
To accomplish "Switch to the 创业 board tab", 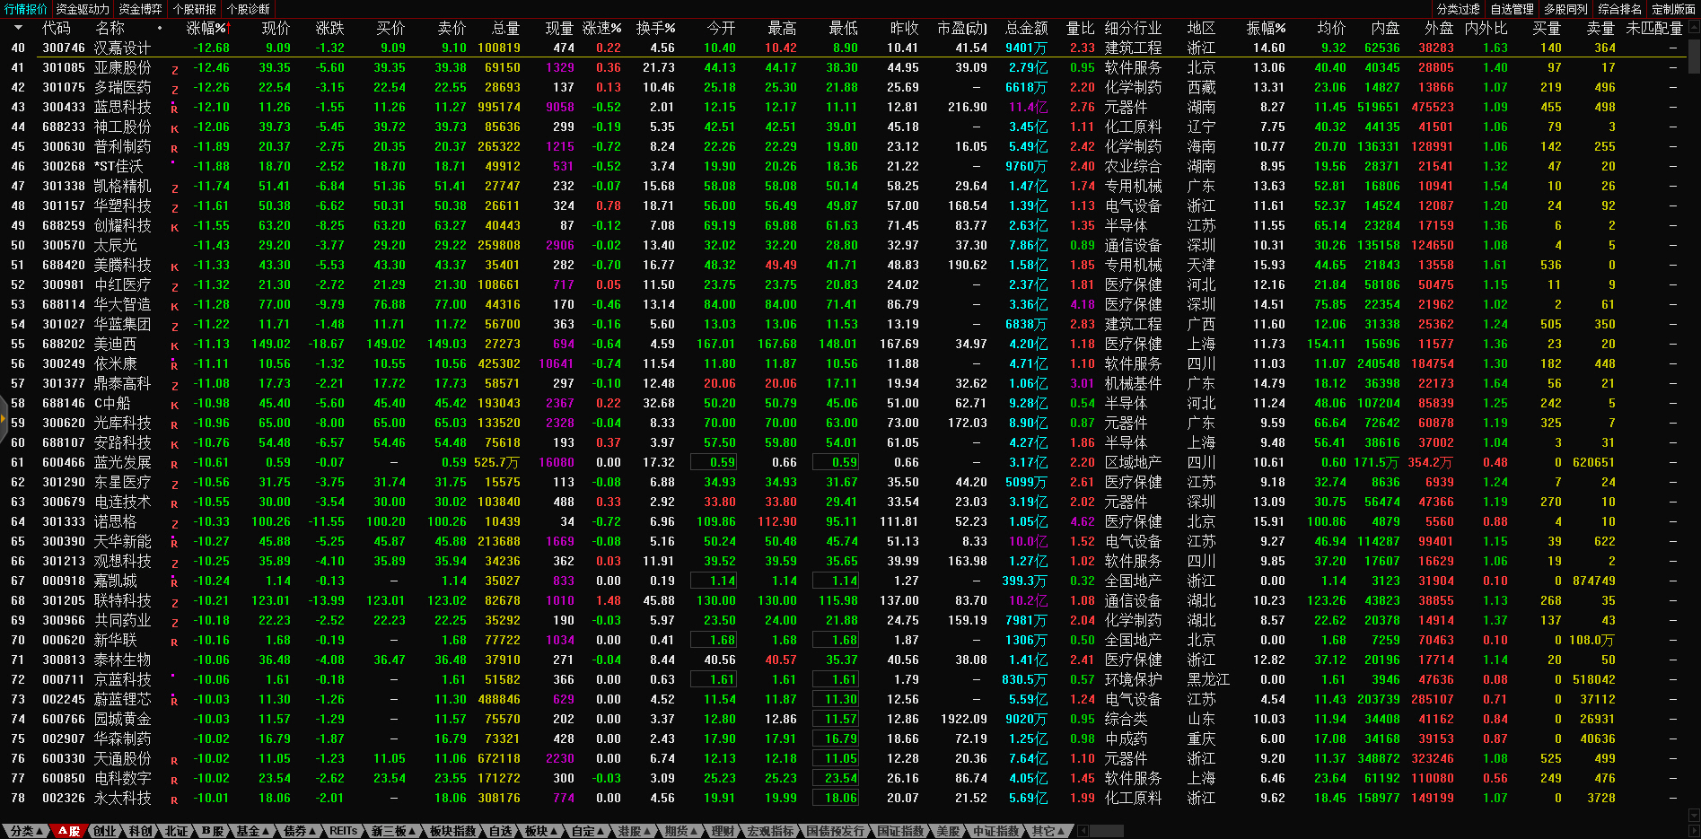I will 104,831.
